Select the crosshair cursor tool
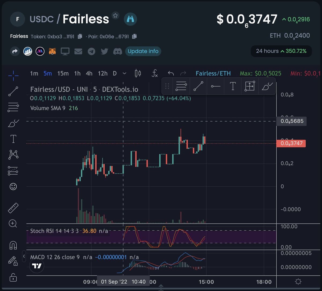This screenshot has height=291, width=322. (13, 76)
